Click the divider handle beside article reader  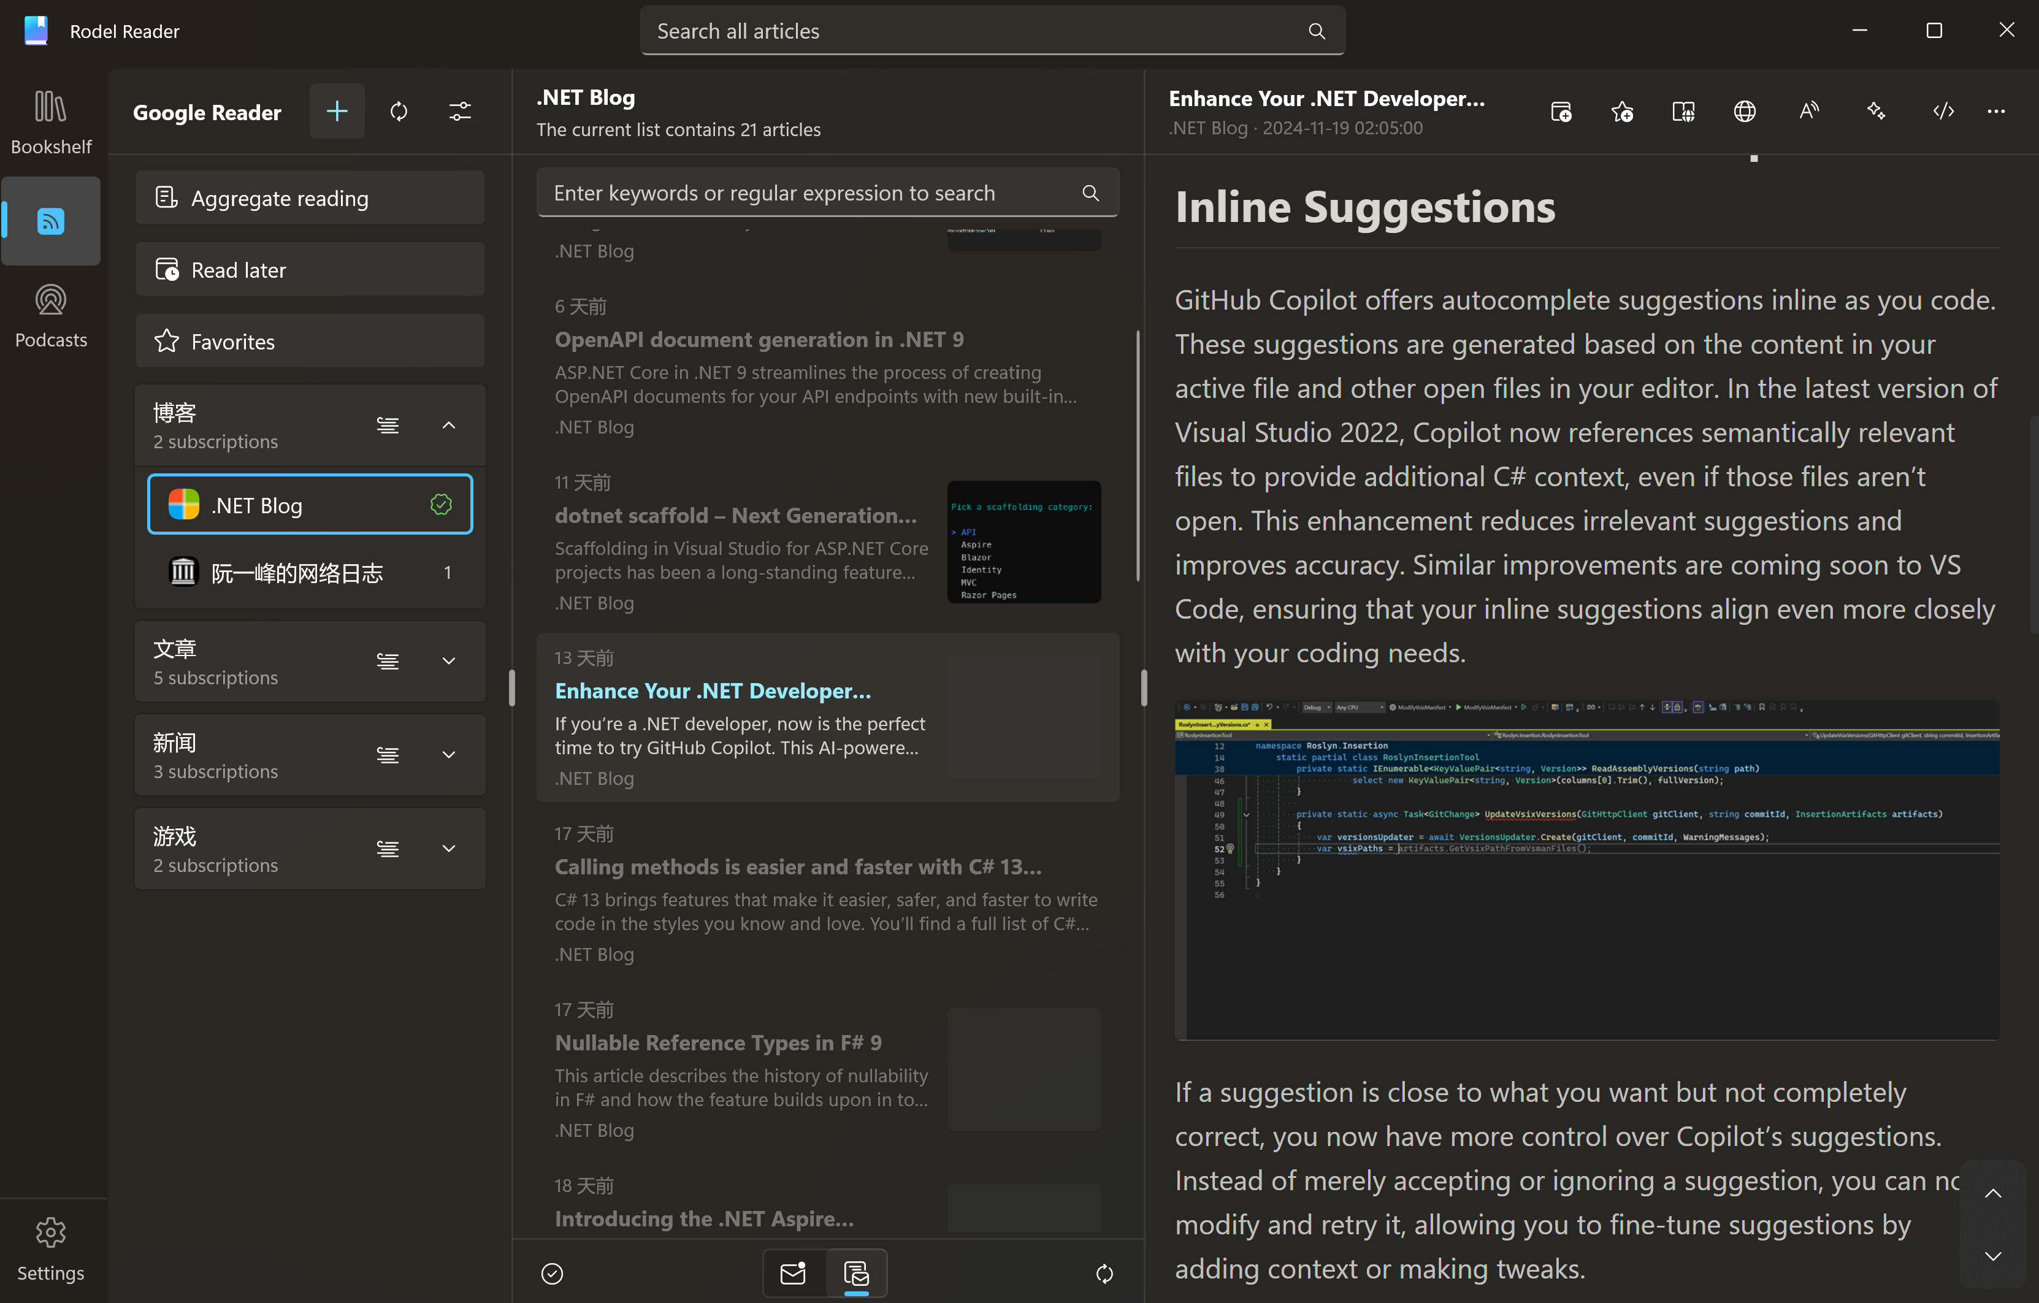[1144, 689]
